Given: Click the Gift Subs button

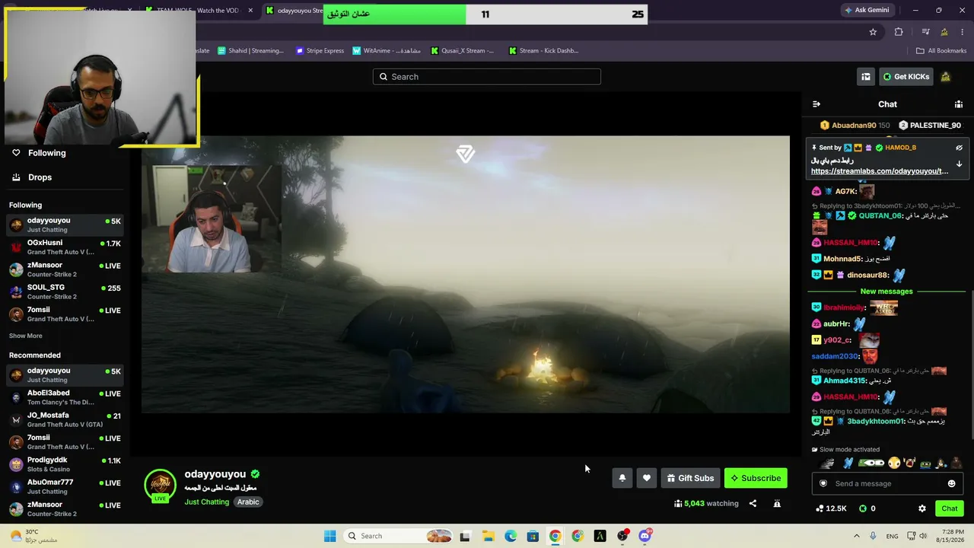Looking at the screenshot, I should click(690, 478).
